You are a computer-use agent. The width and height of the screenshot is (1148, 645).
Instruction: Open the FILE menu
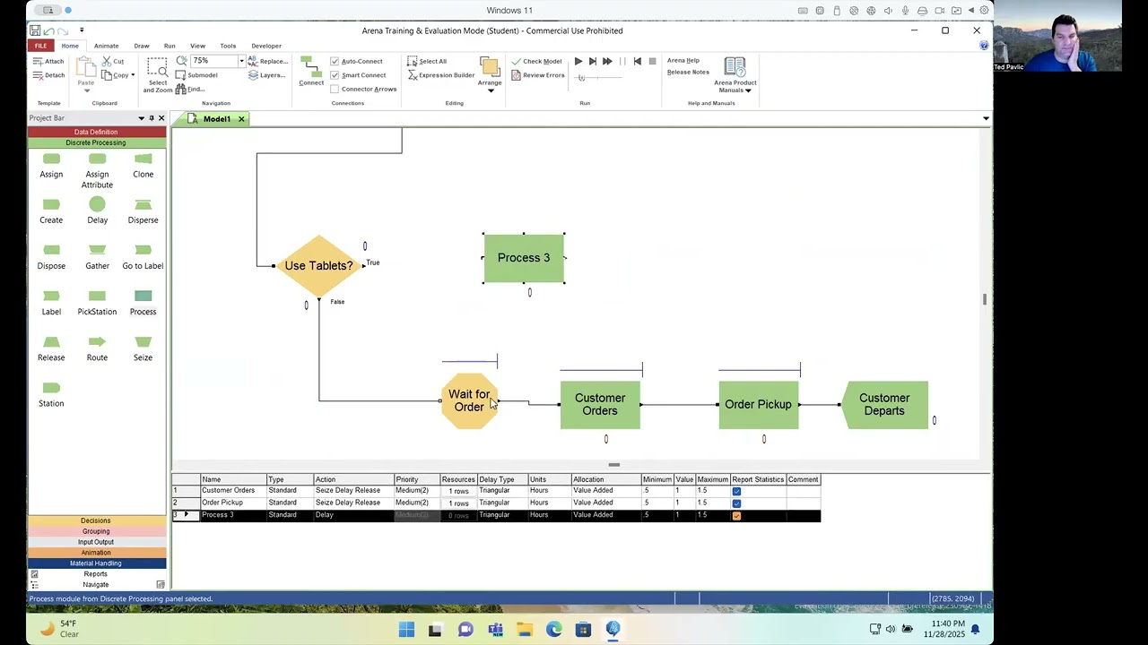pyautogui.click(x=40, y=46)
